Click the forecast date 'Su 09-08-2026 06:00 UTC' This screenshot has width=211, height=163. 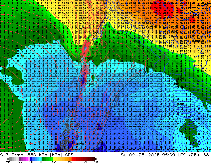pyautogui.click(x=154, y=155)
